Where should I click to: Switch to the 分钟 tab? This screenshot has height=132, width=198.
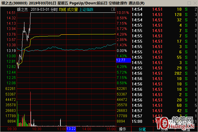164,129
